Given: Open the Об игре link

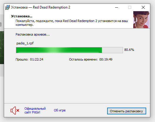Looking at the screenshot, I should point(60,110).
